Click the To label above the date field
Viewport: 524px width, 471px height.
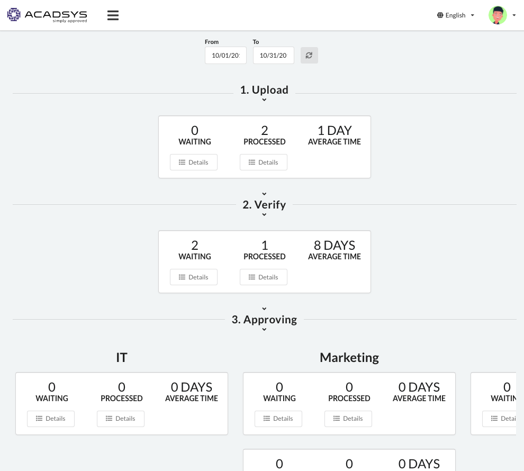point(256,42)
